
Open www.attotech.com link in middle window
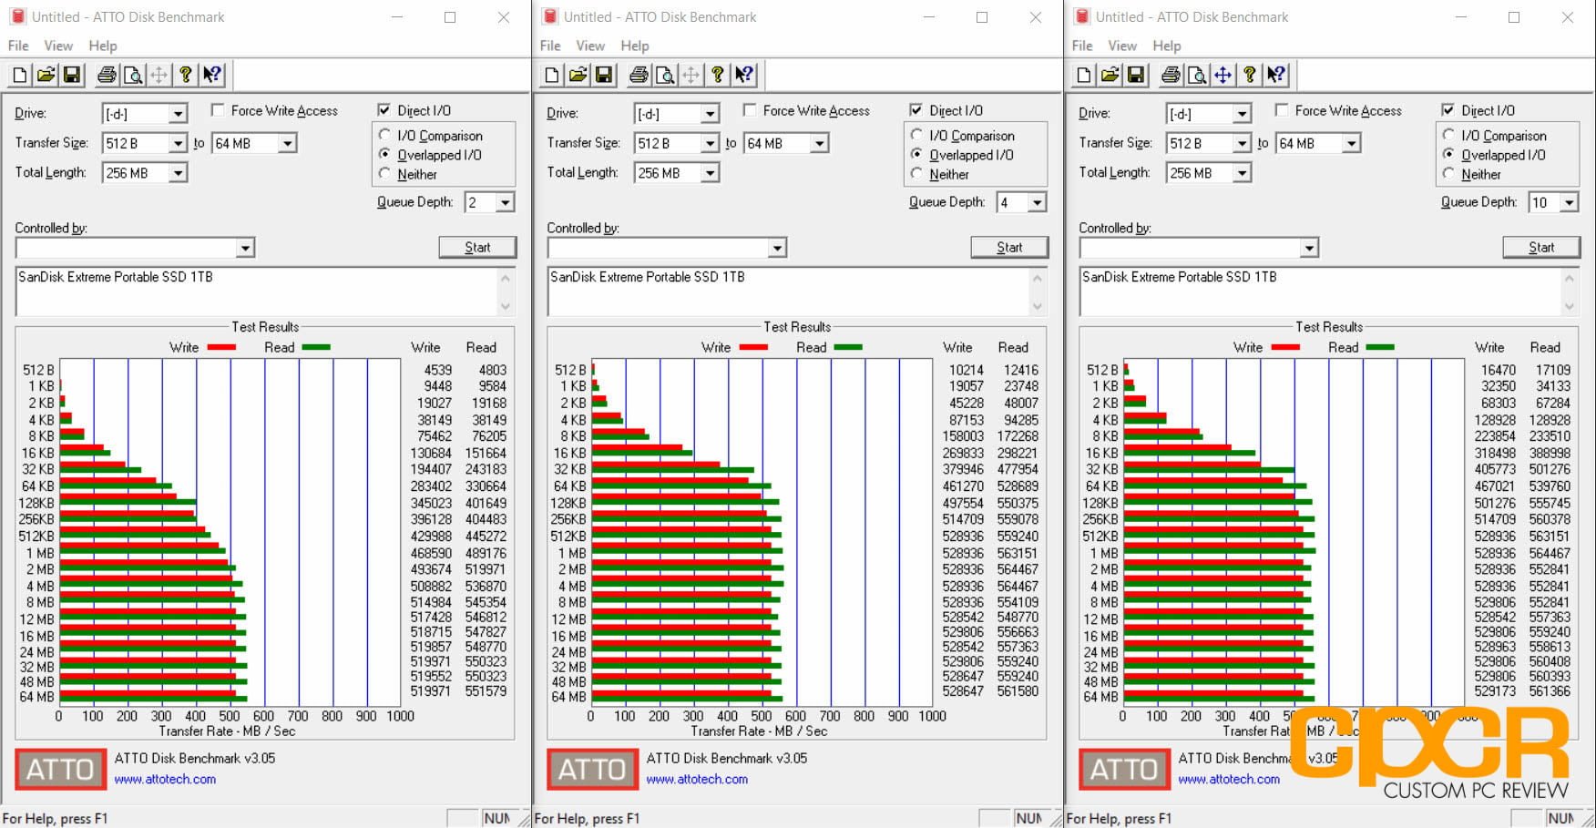click(697, 780)
